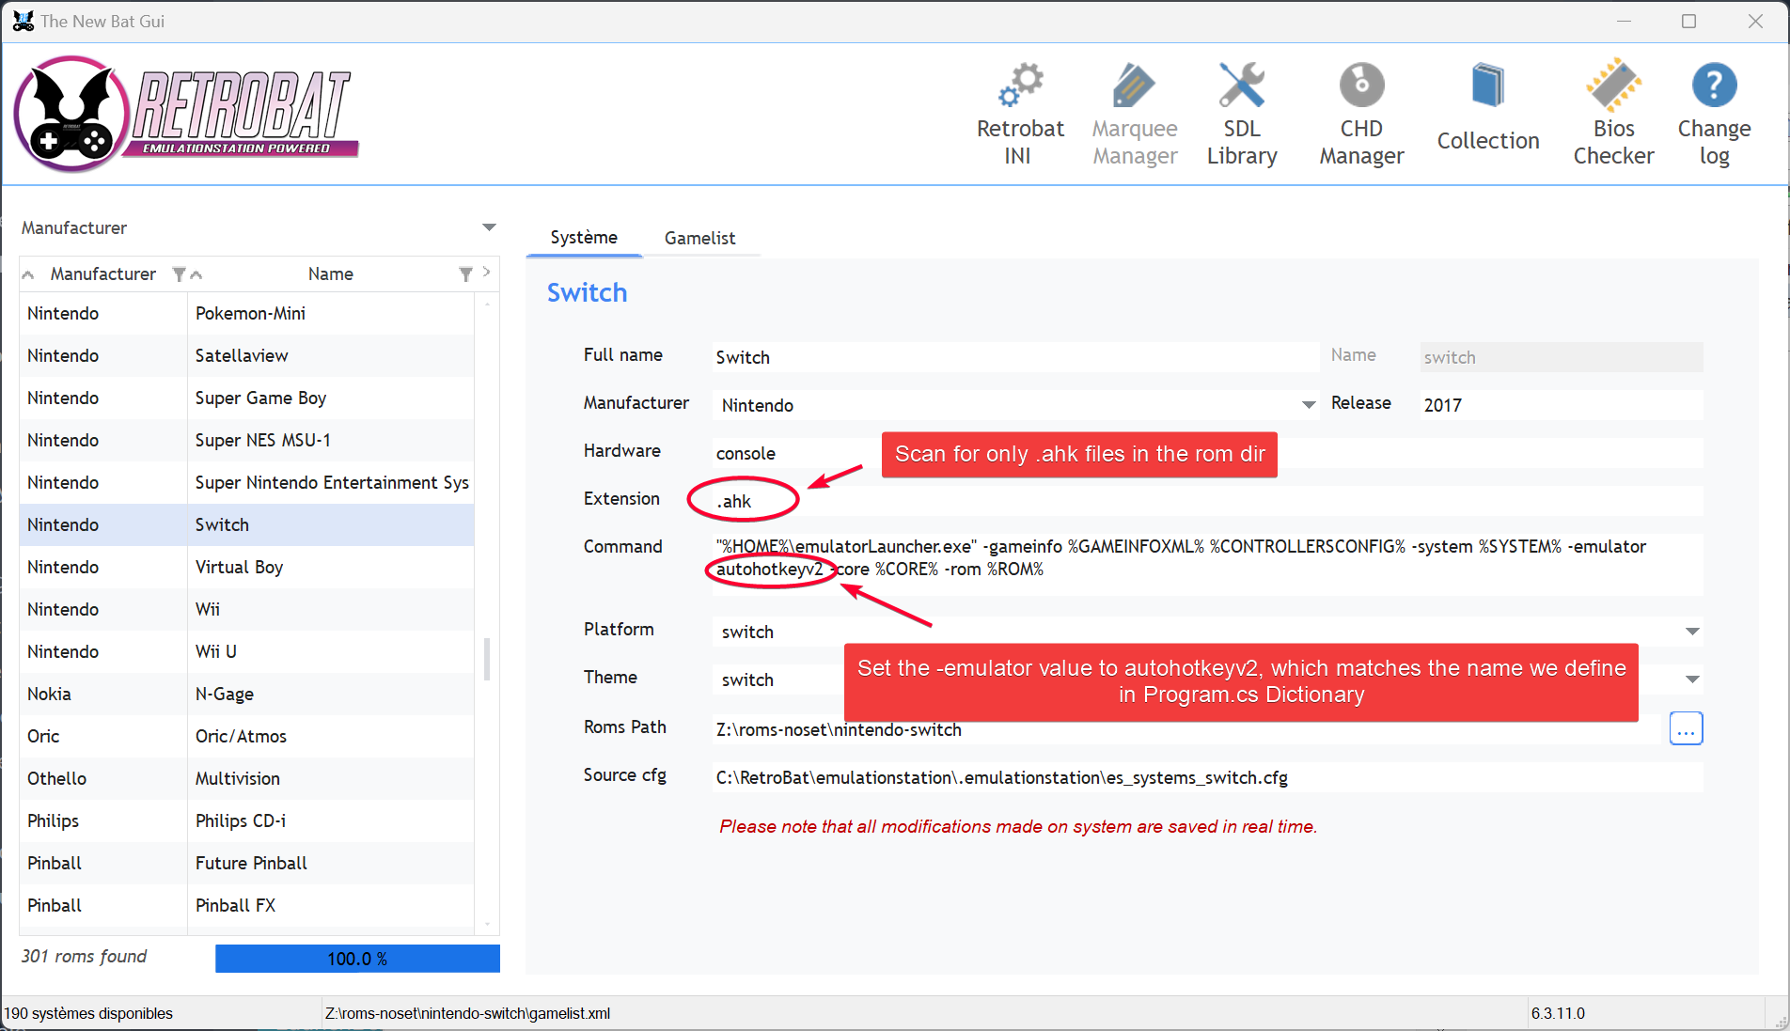Switch to the Gamelist tab

click(x=699, y=239)
